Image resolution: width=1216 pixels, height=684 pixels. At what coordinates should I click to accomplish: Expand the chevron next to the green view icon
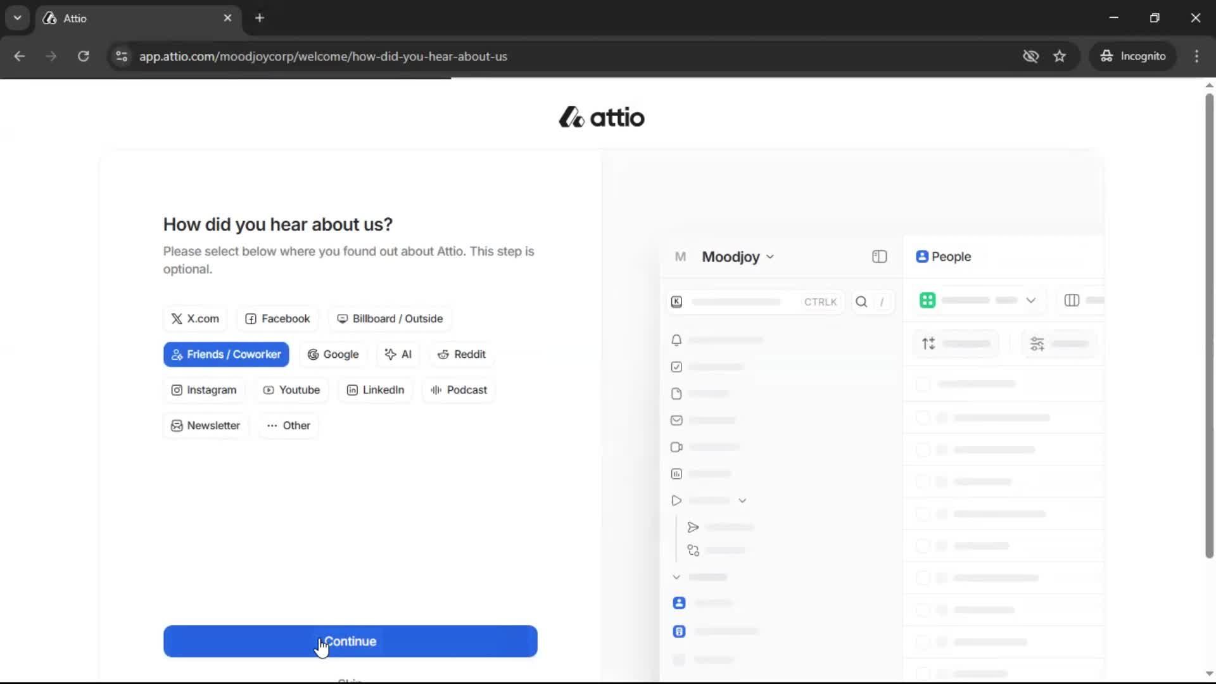(1031, 300)
